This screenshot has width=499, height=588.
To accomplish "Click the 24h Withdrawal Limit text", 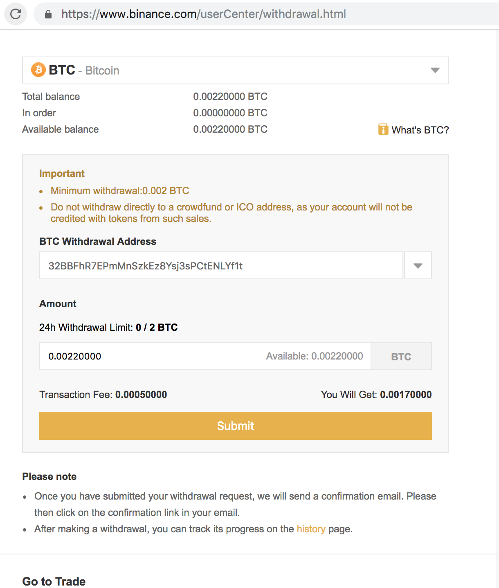I will coord(108,327).
